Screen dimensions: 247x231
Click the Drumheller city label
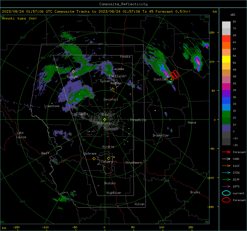point(161,135)
